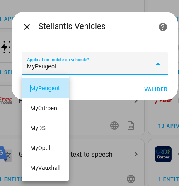Viewport: 179px width, 186px height.
Task: Expand the text-to-speech chevron
Action: click(136, 154)
